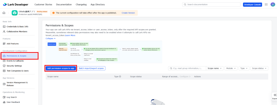Open Customer Stories in the top navigation

coord(43,5)
